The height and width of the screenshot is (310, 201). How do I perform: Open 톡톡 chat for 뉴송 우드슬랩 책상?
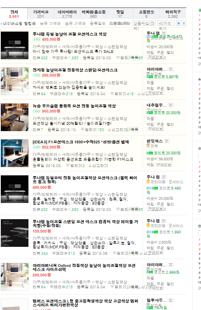[132, 130]
